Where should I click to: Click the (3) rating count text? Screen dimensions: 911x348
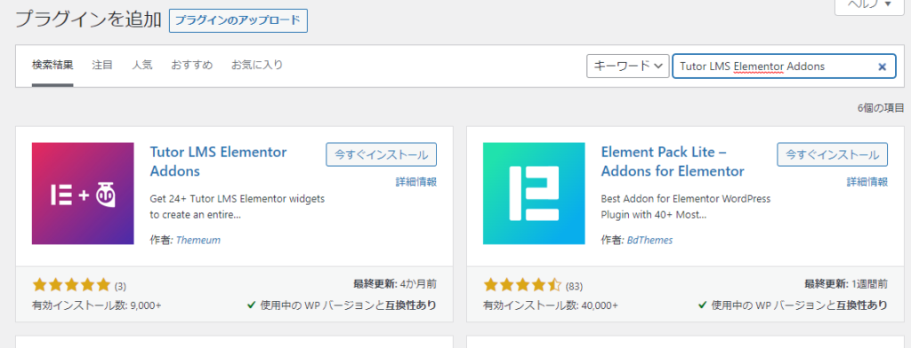pyautogui.click(x=120, y=286)
